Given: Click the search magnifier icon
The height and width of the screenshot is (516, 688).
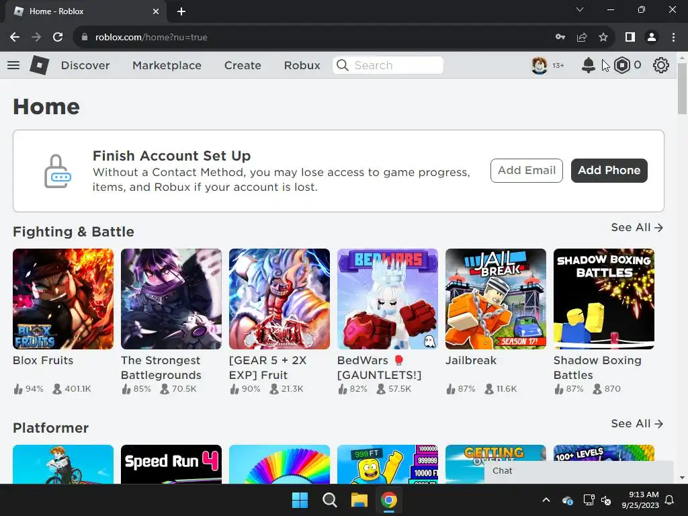Looking at the screenshot, I should [x=342, y=65].
